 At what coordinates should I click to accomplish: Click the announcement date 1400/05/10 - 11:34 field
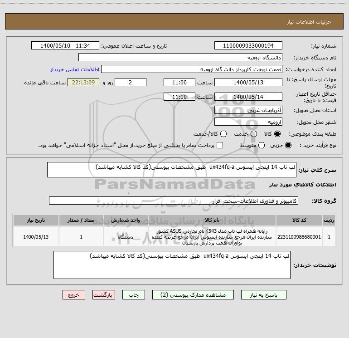(x=65, y=45)
